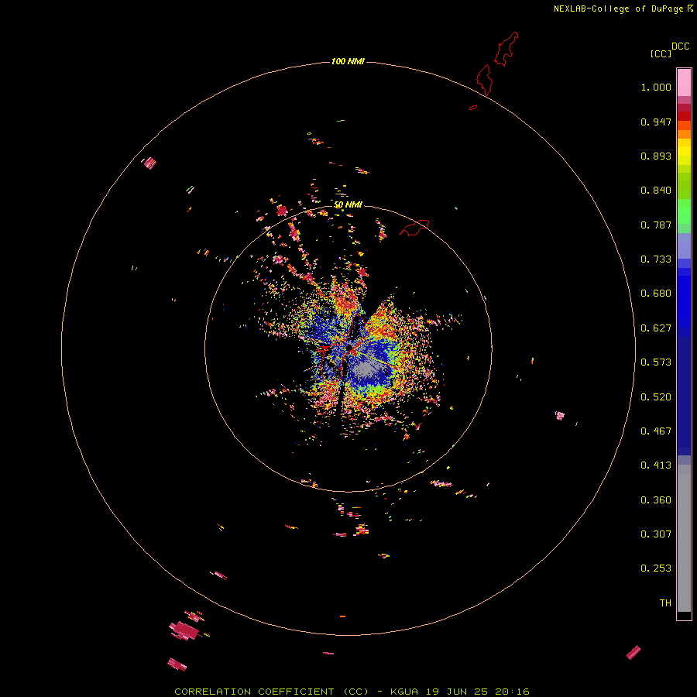The width and height of the screenshot is (697, 697).
Task: Click the 0.840 scale value
Action: pos(656,191)
